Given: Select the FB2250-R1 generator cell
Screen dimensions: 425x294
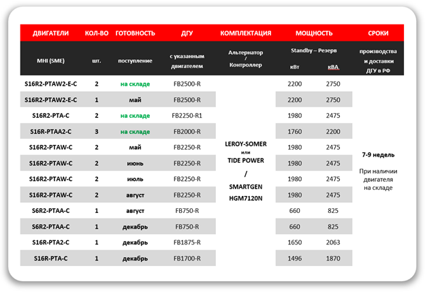Looking at the screenshot, I should point(187,115).
